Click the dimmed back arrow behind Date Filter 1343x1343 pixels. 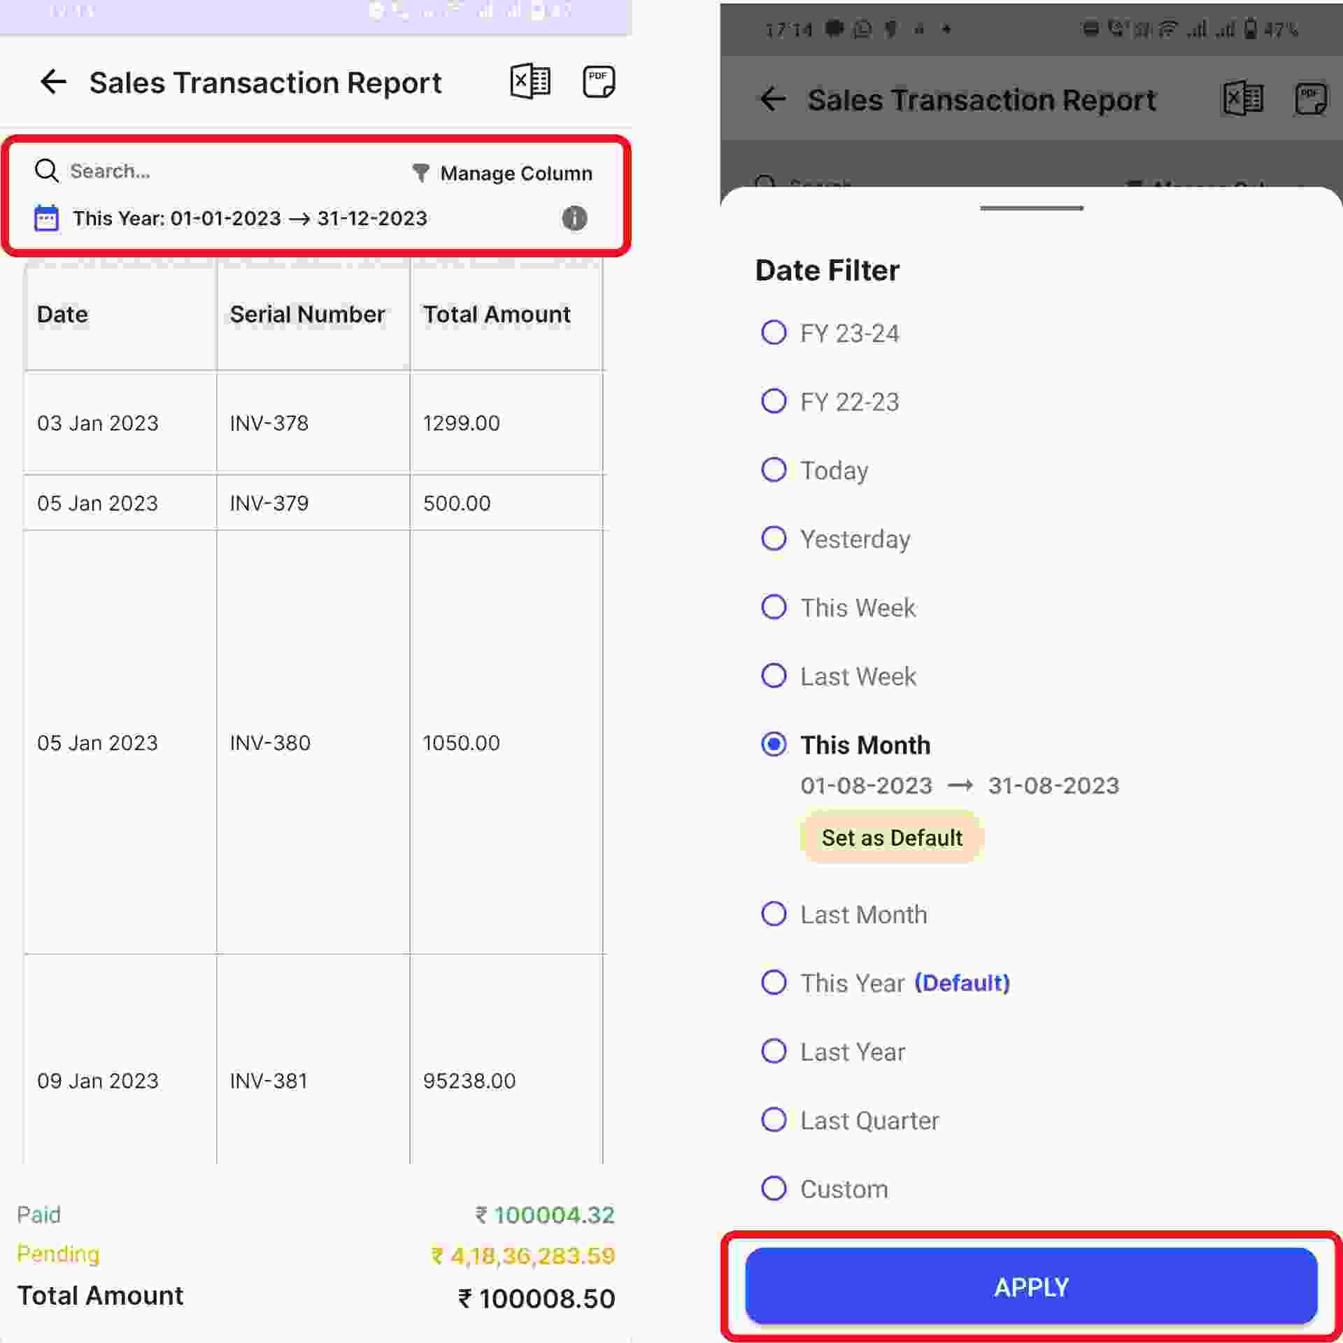773,99
